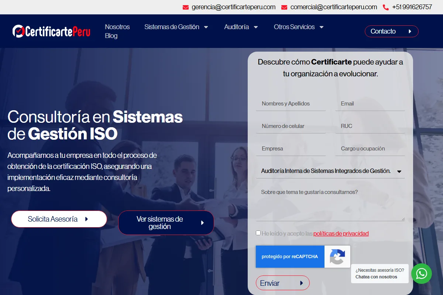Click the envelope icon beside comercial email
Image resolution: width=443 pixels, height=295 pixels.
click(x=284, y=7)
